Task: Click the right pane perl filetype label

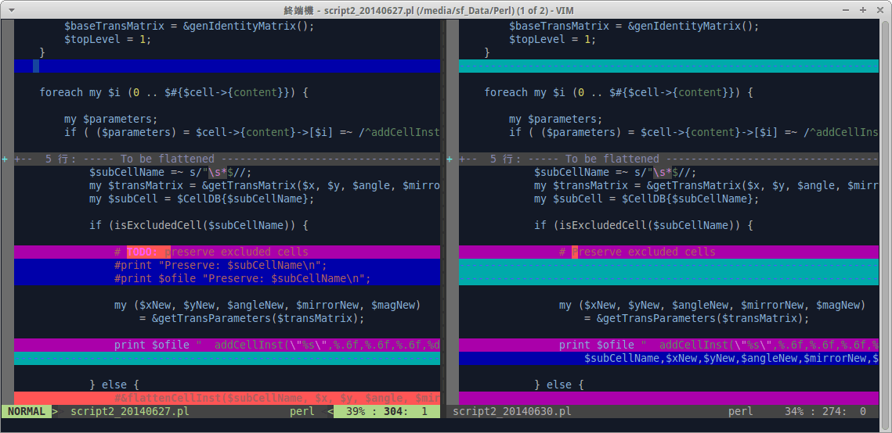Action: pyautogui.click(x=740, y=411)
